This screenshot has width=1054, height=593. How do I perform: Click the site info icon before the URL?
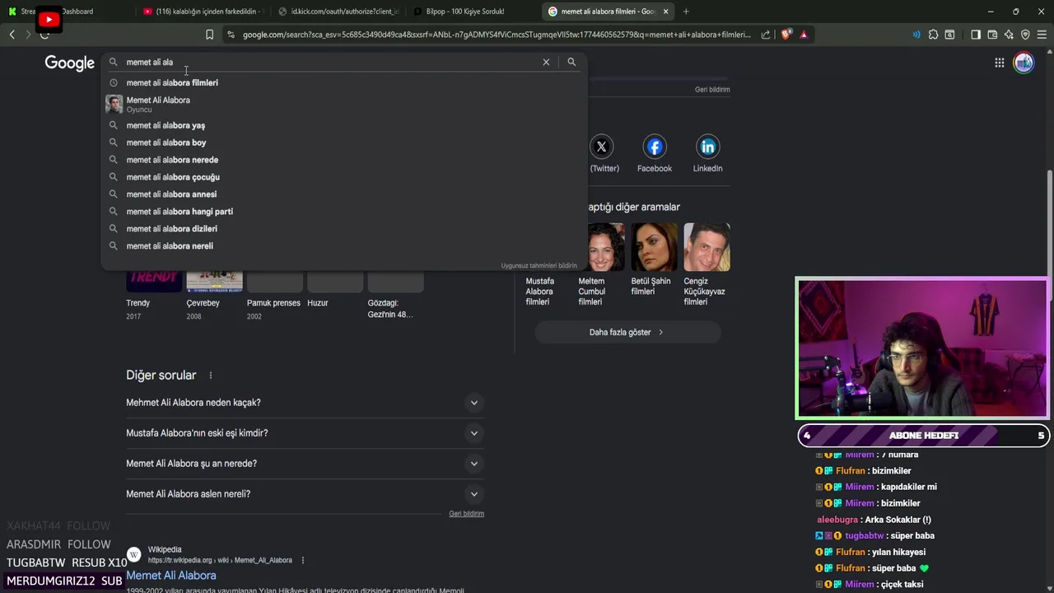[x=231, y=35]
